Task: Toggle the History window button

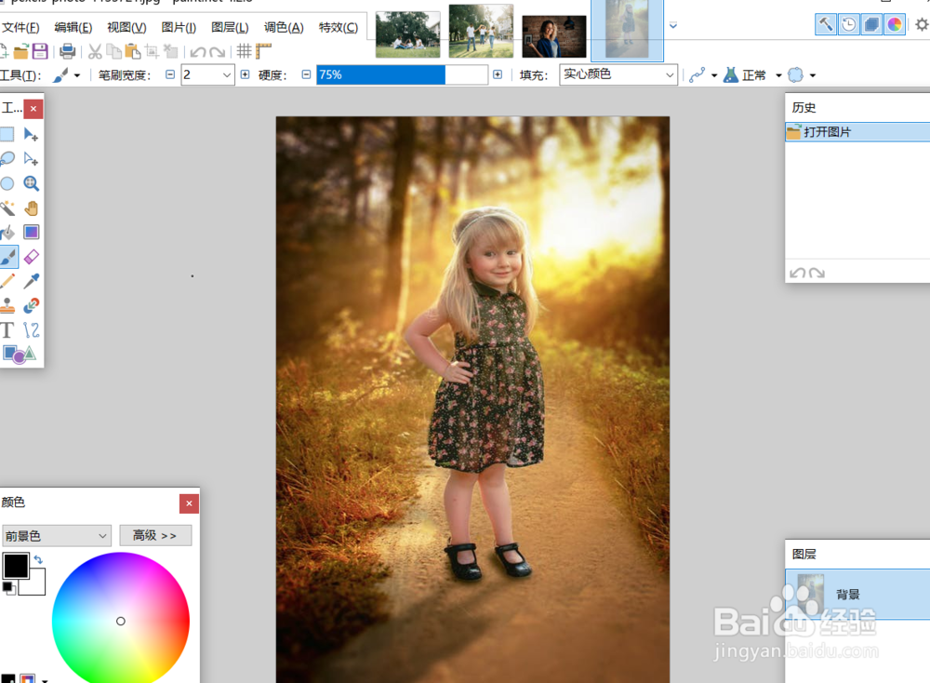Action: point(849,24)
